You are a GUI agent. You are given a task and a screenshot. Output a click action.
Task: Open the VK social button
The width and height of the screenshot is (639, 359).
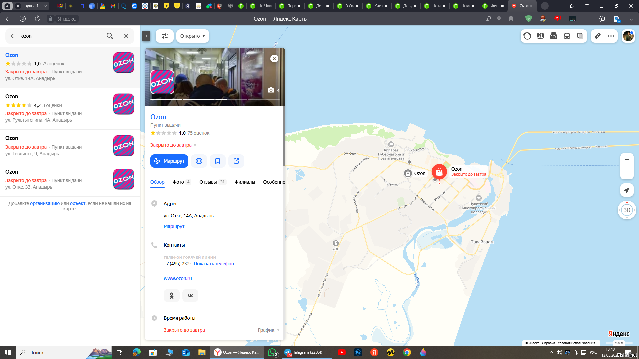(190, 296)
